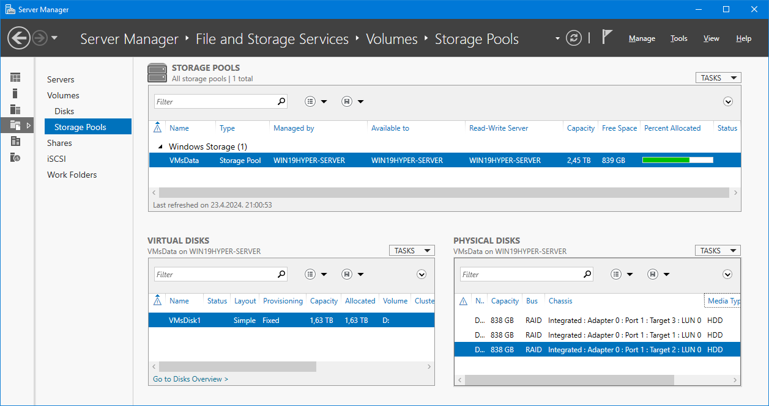The width and height of the screenshot is (769, 406).
Task: Open the Tools menu
Action: coord(679,38)
